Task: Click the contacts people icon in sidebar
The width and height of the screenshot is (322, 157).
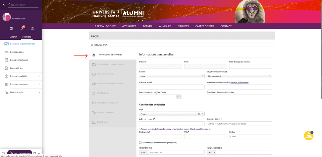Action: 33,29
